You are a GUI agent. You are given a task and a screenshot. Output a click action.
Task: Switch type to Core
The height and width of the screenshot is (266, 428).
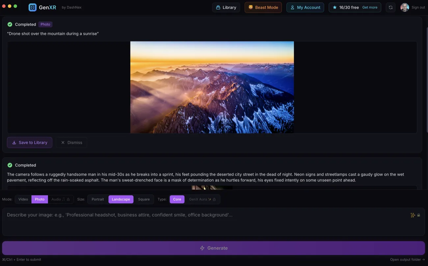click(x=177, y=199)
